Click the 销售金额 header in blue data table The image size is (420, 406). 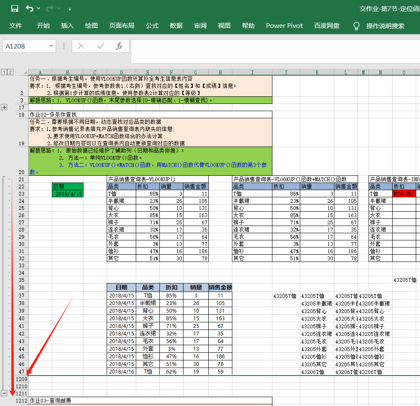point(220,287)
